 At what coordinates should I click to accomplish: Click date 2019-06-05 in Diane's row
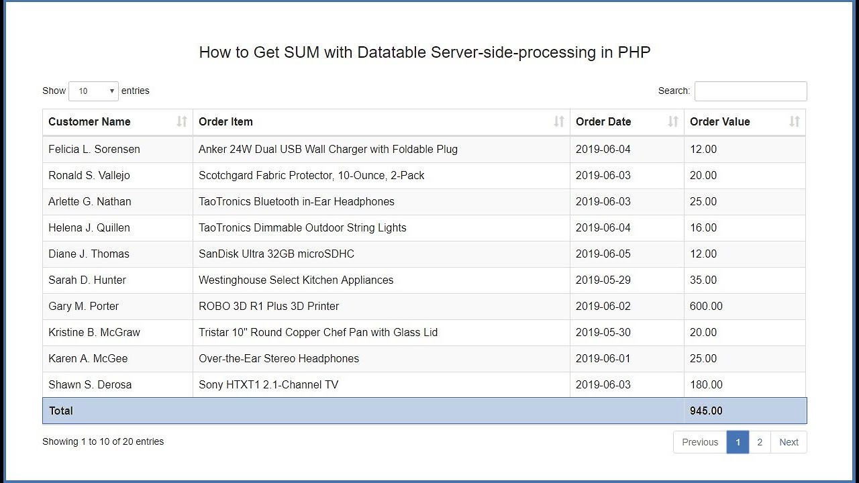(603, 254)
